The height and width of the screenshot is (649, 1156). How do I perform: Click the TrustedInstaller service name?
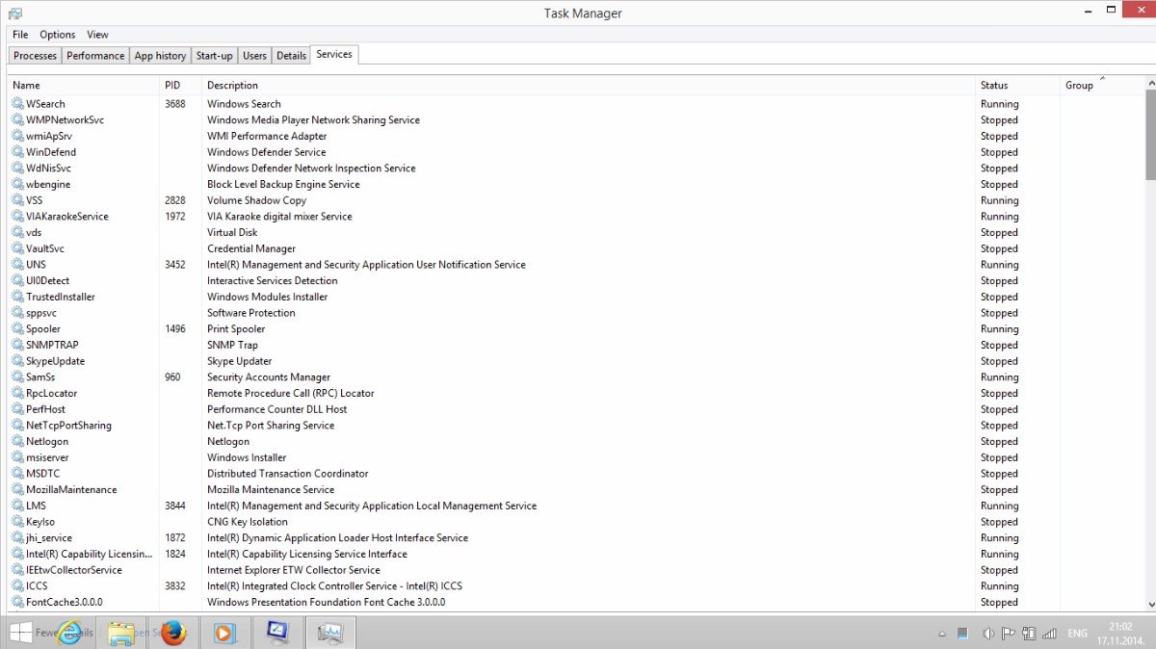[x=61, y=297]
